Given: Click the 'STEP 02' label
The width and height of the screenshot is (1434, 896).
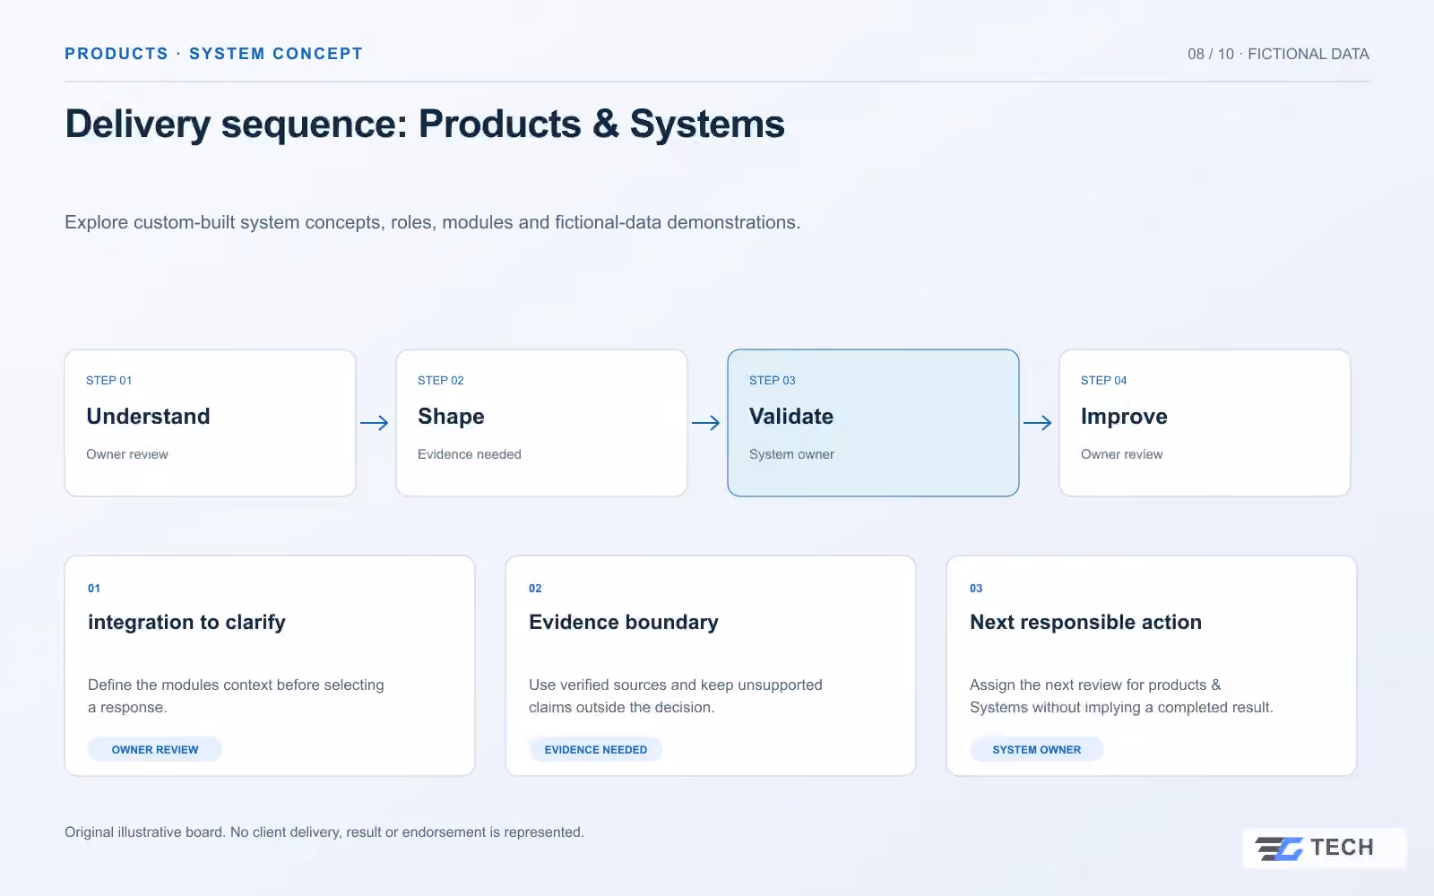Looking at the screenshot, I should point(441,380).
